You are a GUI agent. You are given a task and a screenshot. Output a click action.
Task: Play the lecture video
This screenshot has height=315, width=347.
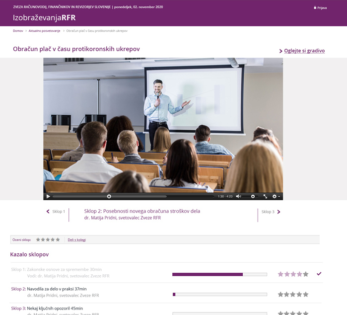[x=48, y=197]
